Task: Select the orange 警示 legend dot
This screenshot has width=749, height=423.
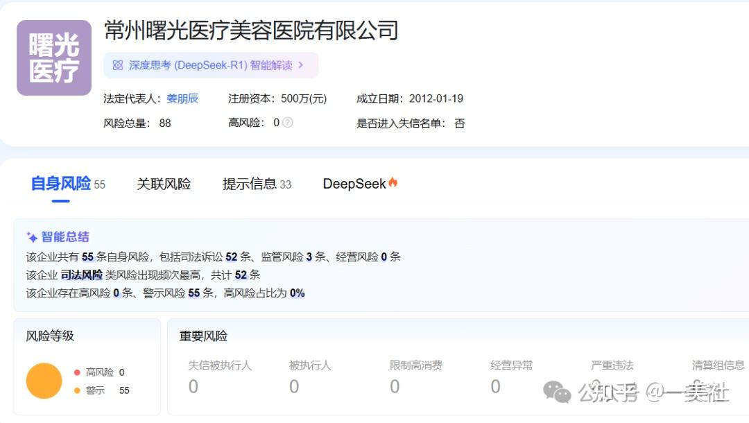Action: [77, 390]
